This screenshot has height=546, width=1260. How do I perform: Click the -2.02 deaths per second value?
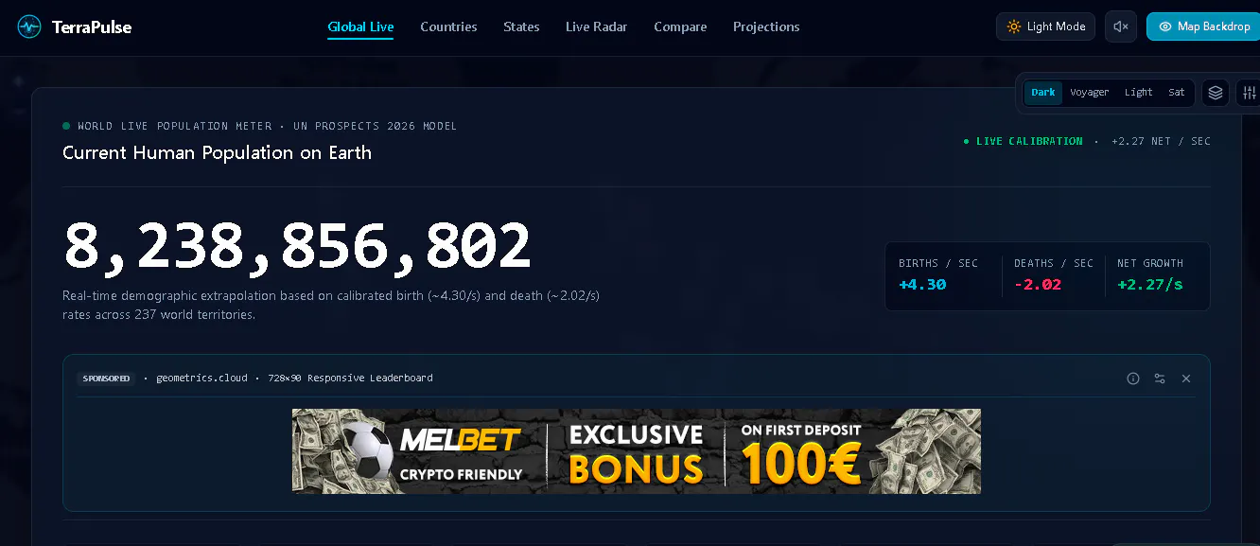[1038, 284]
